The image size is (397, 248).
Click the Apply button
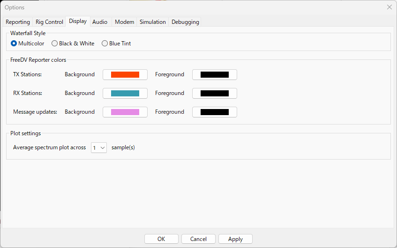coord(235,239)
